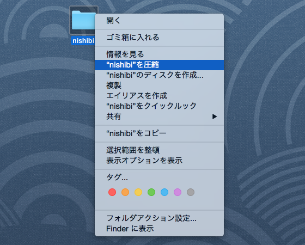Duplicate the folder with 複製
This screenshot has width=305, height=245.
(x=159, y=85)
